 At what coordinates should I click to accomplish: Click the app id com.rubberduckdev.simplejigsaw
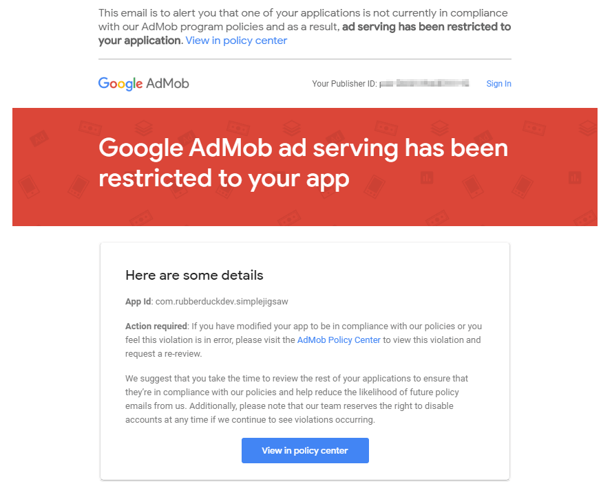pos(222,301)
